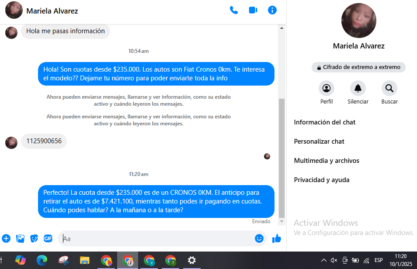This screenshot has height=269, width=417.
Task: Send a thumbs-up like
Action: tap(277, 238)
